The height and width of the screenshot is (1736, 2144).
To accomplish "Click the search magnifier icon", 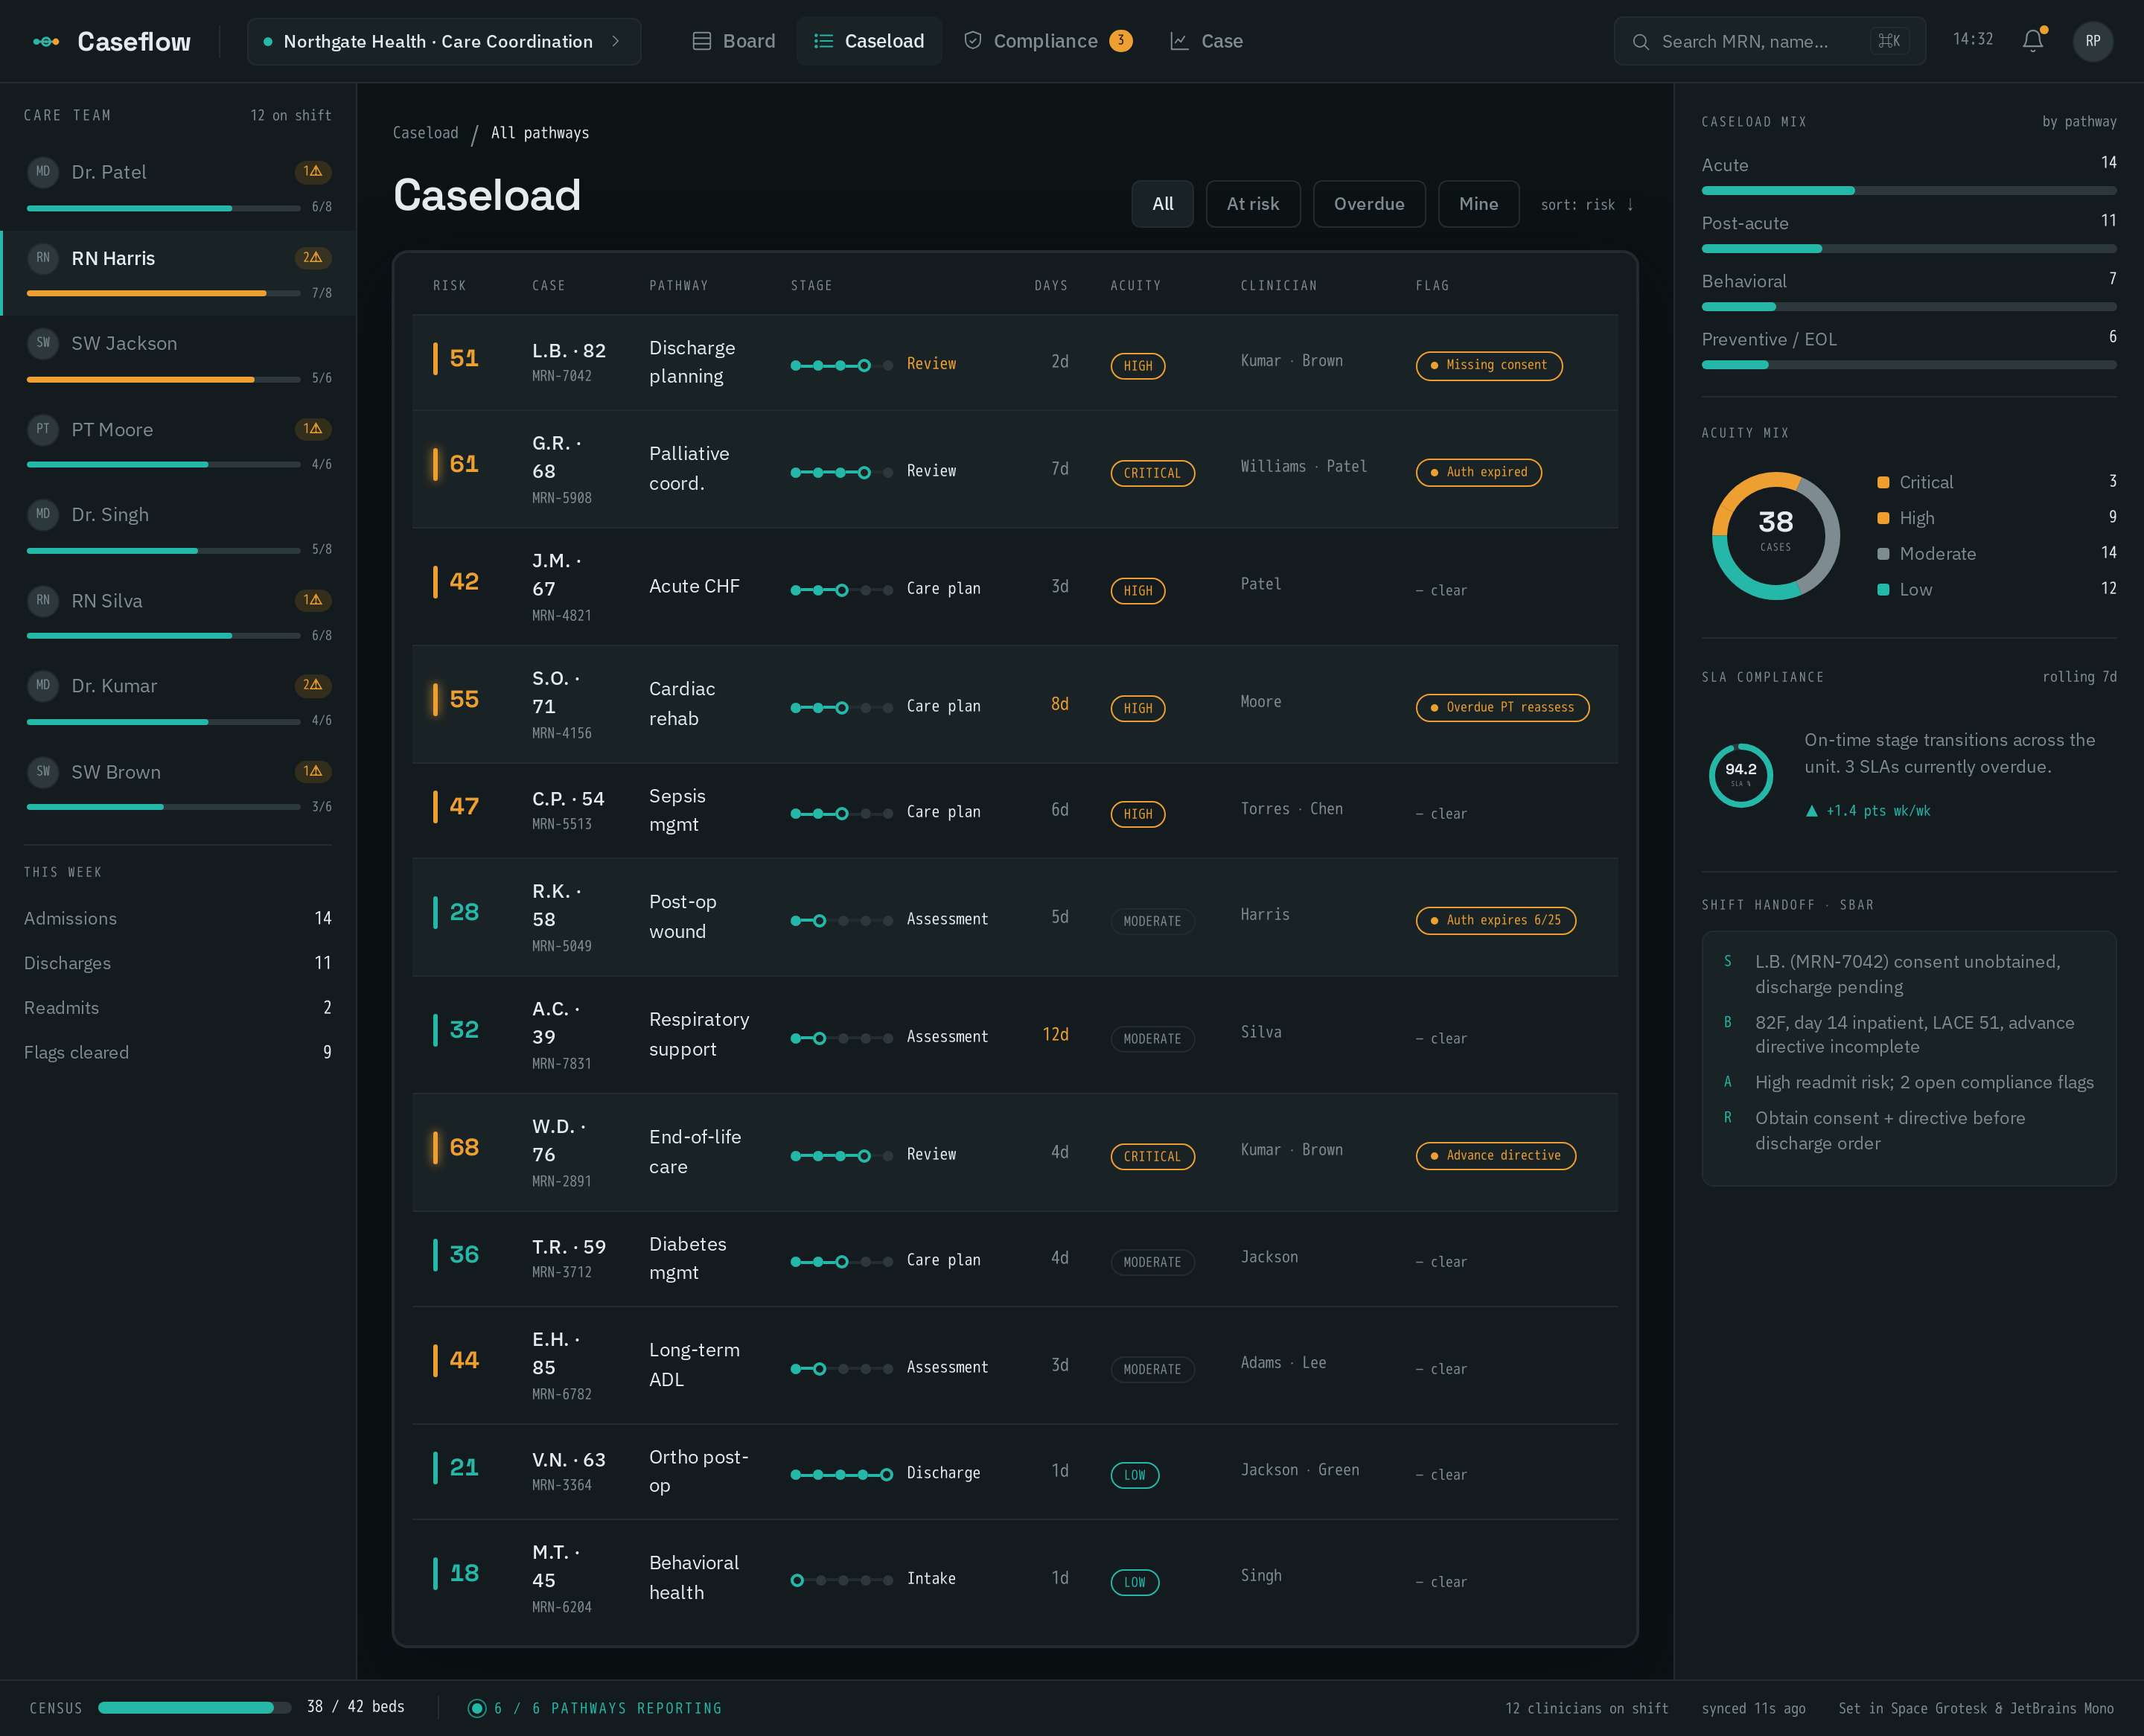I will (1640, 42).
